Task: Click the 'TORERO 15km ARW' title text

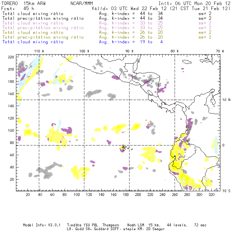Action: click(24, 3)
